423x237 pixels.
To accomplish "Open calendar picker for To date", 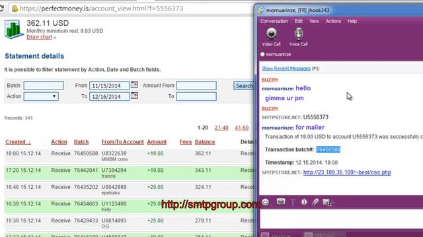I will point(134,95).
